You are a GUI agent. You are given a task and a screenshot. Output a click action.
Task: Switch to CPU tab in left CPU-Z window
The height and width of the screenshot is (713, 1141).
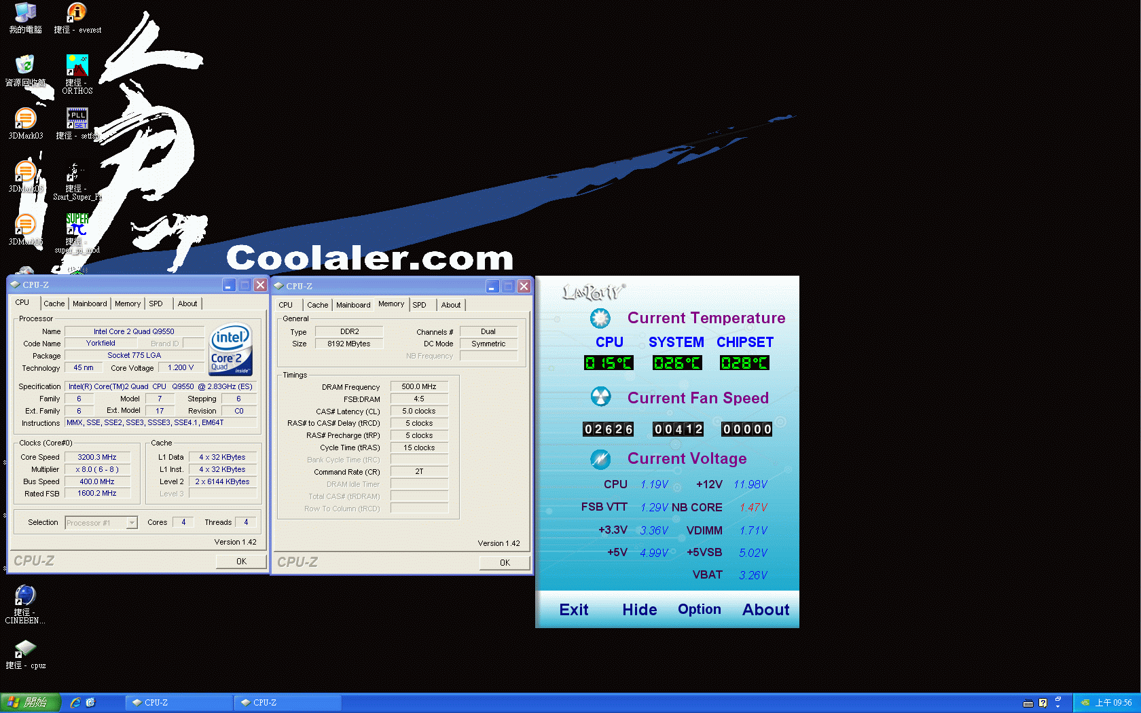22,303
